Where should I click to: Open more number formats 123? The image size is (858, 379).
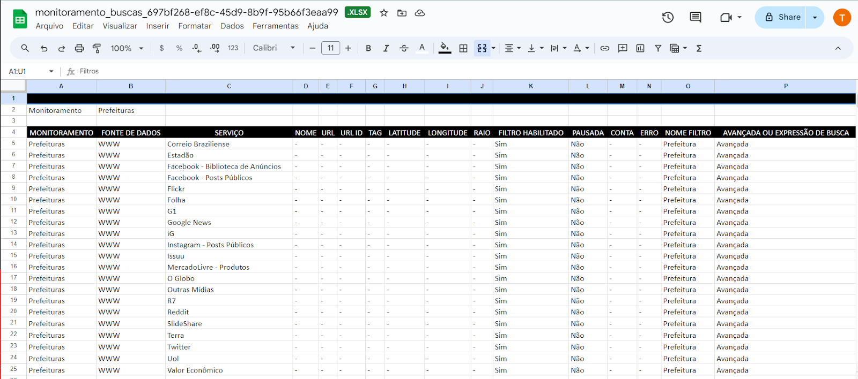pyautogui.click(x=233, y=48)
